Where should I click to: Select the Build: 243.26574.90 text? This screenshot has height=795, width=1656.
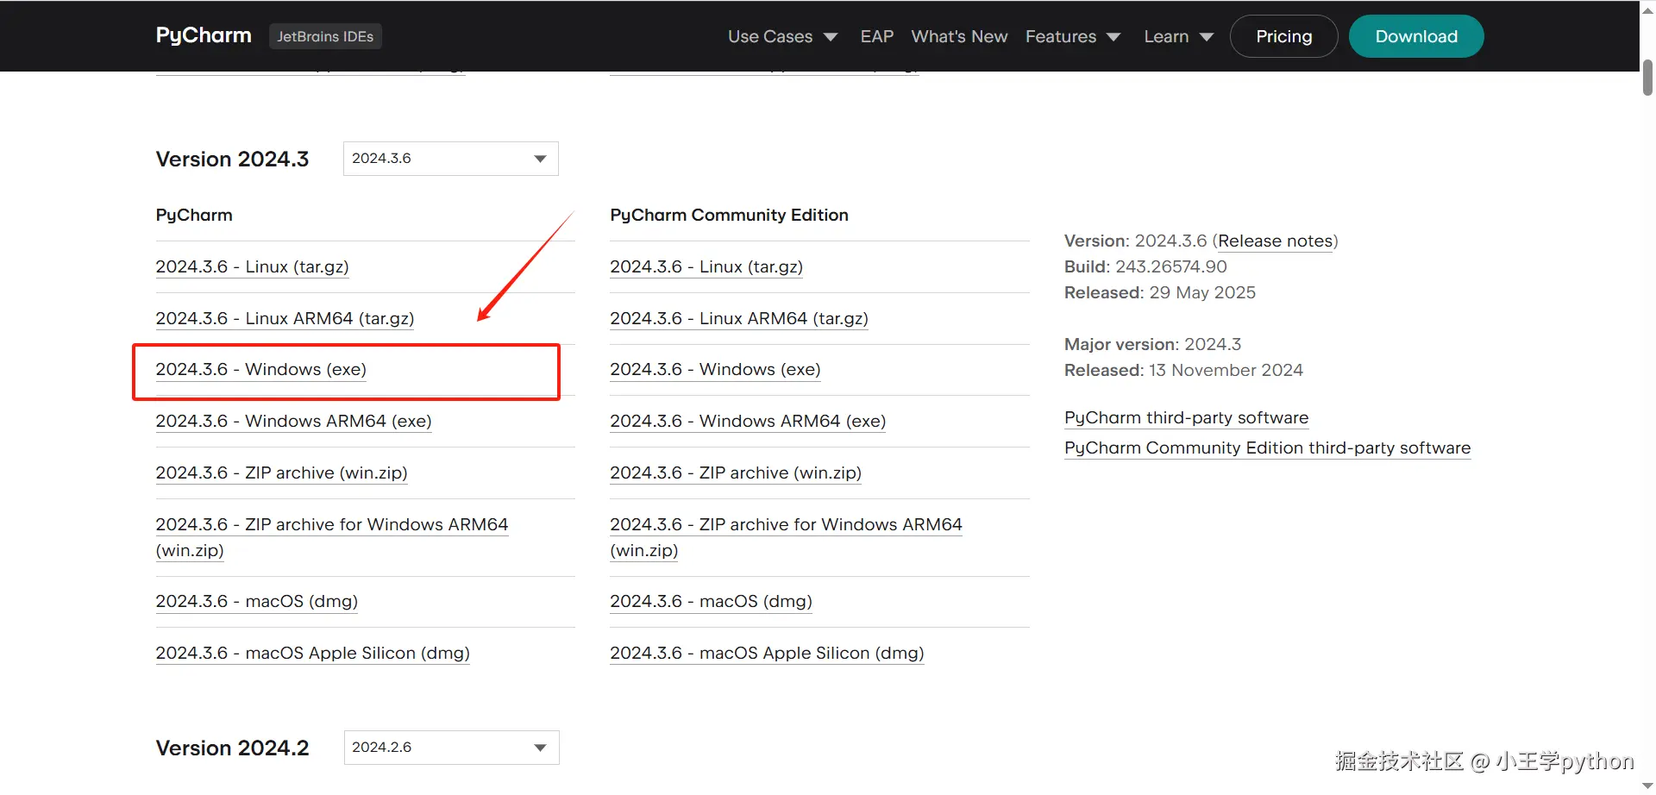pos(1145,266)
